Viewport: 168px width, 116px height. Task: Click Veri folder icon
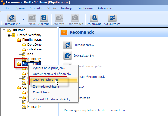click(19, 88)
